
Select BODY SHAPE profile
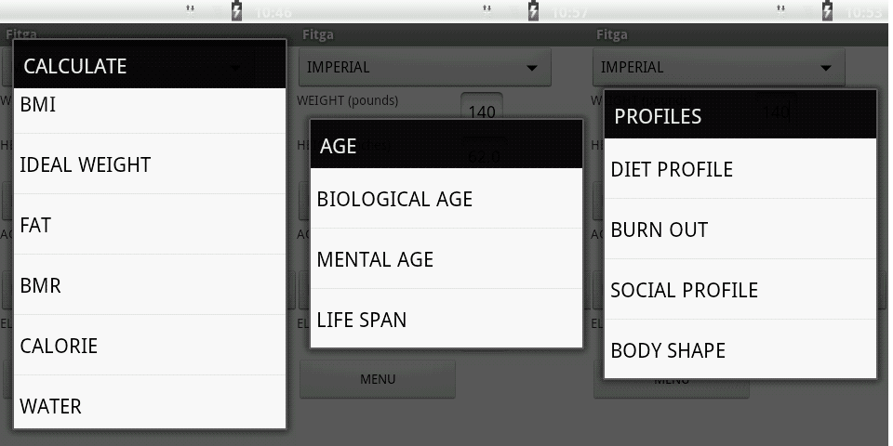point(740,350)
